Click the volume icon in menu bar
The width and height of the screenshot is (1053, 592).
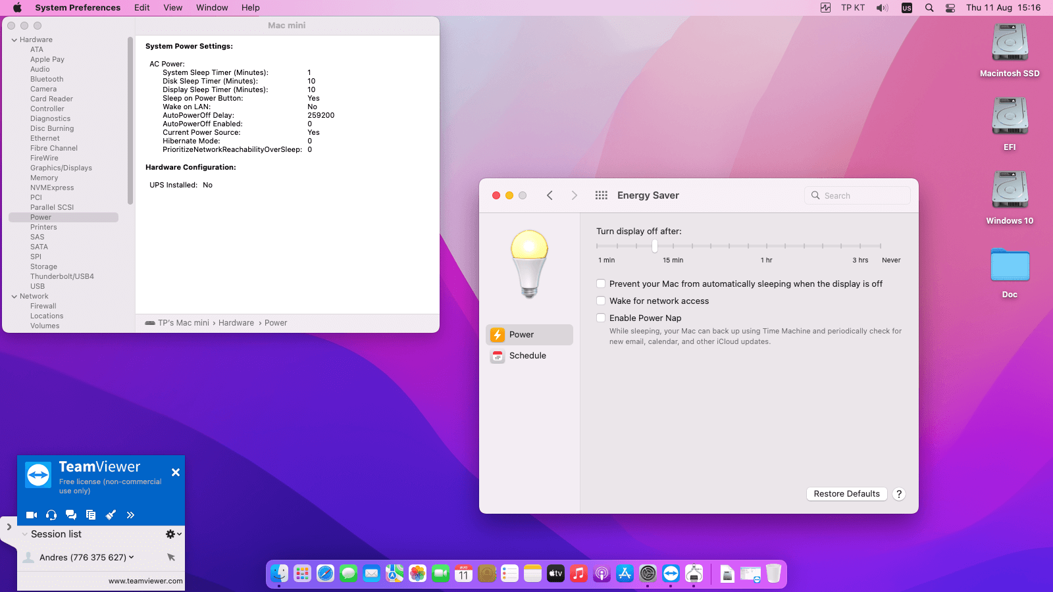click(882, 8)
